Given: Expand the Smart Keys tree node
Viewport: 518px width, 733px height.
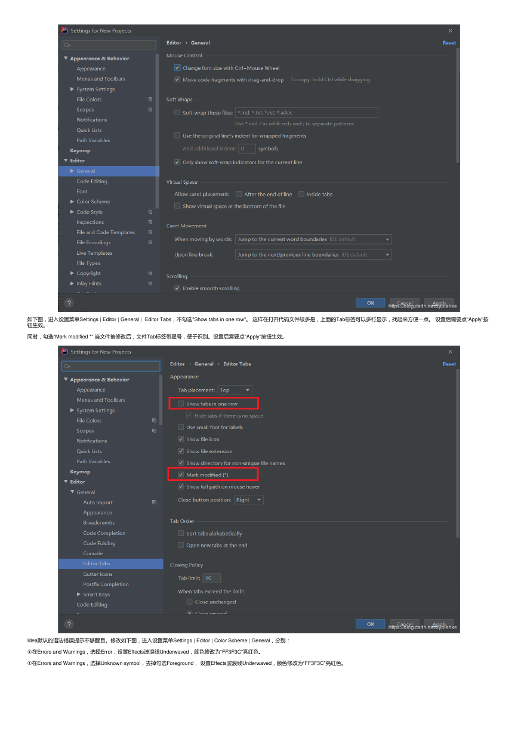Looking at the screenshot, I should [79, 595].
